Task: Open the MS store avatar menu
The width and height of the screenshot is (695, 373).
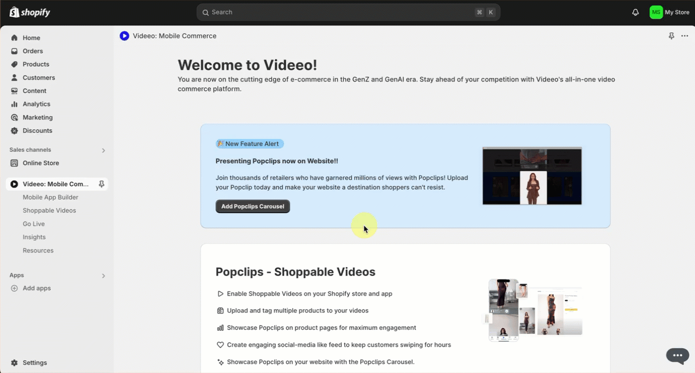Action: (x=656, y=12)
